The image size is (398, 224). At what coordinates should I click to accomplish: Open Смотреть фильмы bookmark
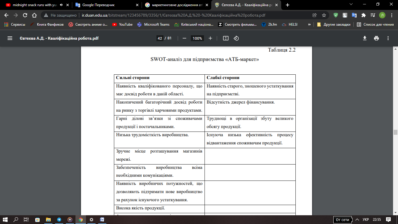[x=237, y=24]
